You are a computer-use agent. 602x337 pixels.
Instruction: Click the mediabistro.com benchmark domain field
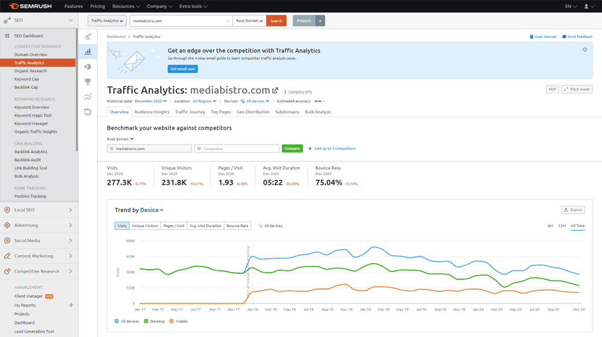click(149, 149)
